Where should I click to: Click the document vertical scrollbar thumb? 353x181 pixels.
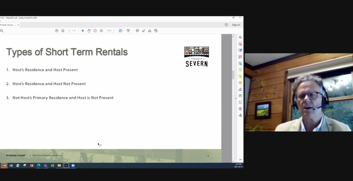233,75
